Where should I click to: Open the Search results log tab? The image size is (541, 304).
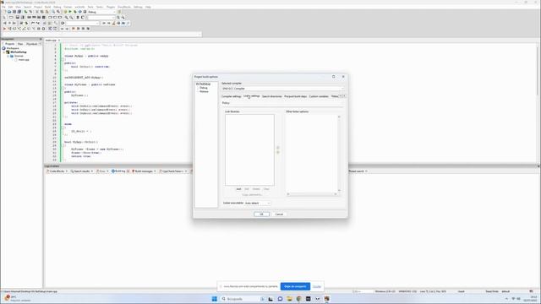pos(81,171)
